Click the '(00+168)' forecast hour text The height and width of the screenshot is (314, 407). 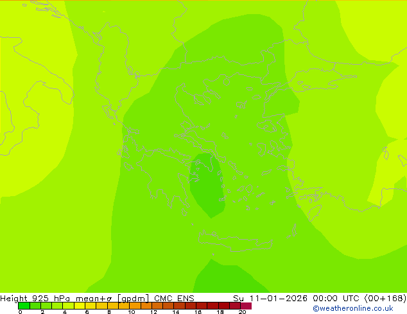pos(385,298)
